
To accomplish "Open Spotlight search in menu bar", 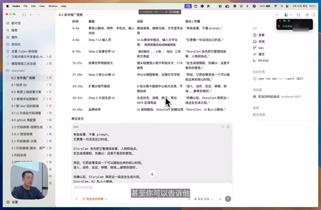I will [282, 6].
